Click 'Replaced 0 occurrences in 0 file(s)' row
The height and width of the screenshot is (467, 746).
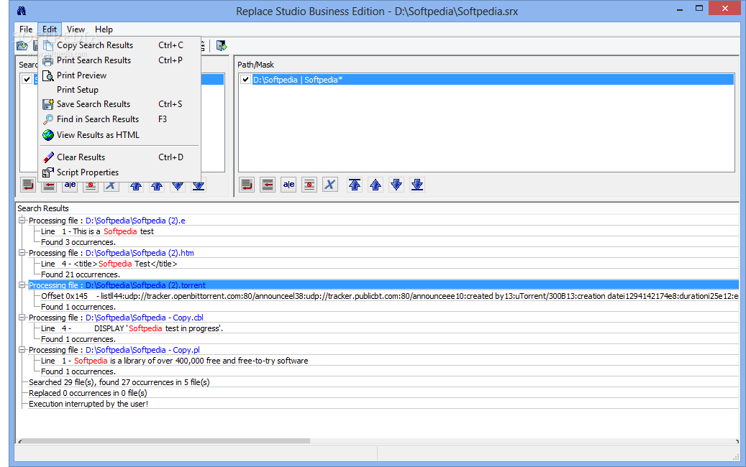pyautogui.click(x=88, y=393)
